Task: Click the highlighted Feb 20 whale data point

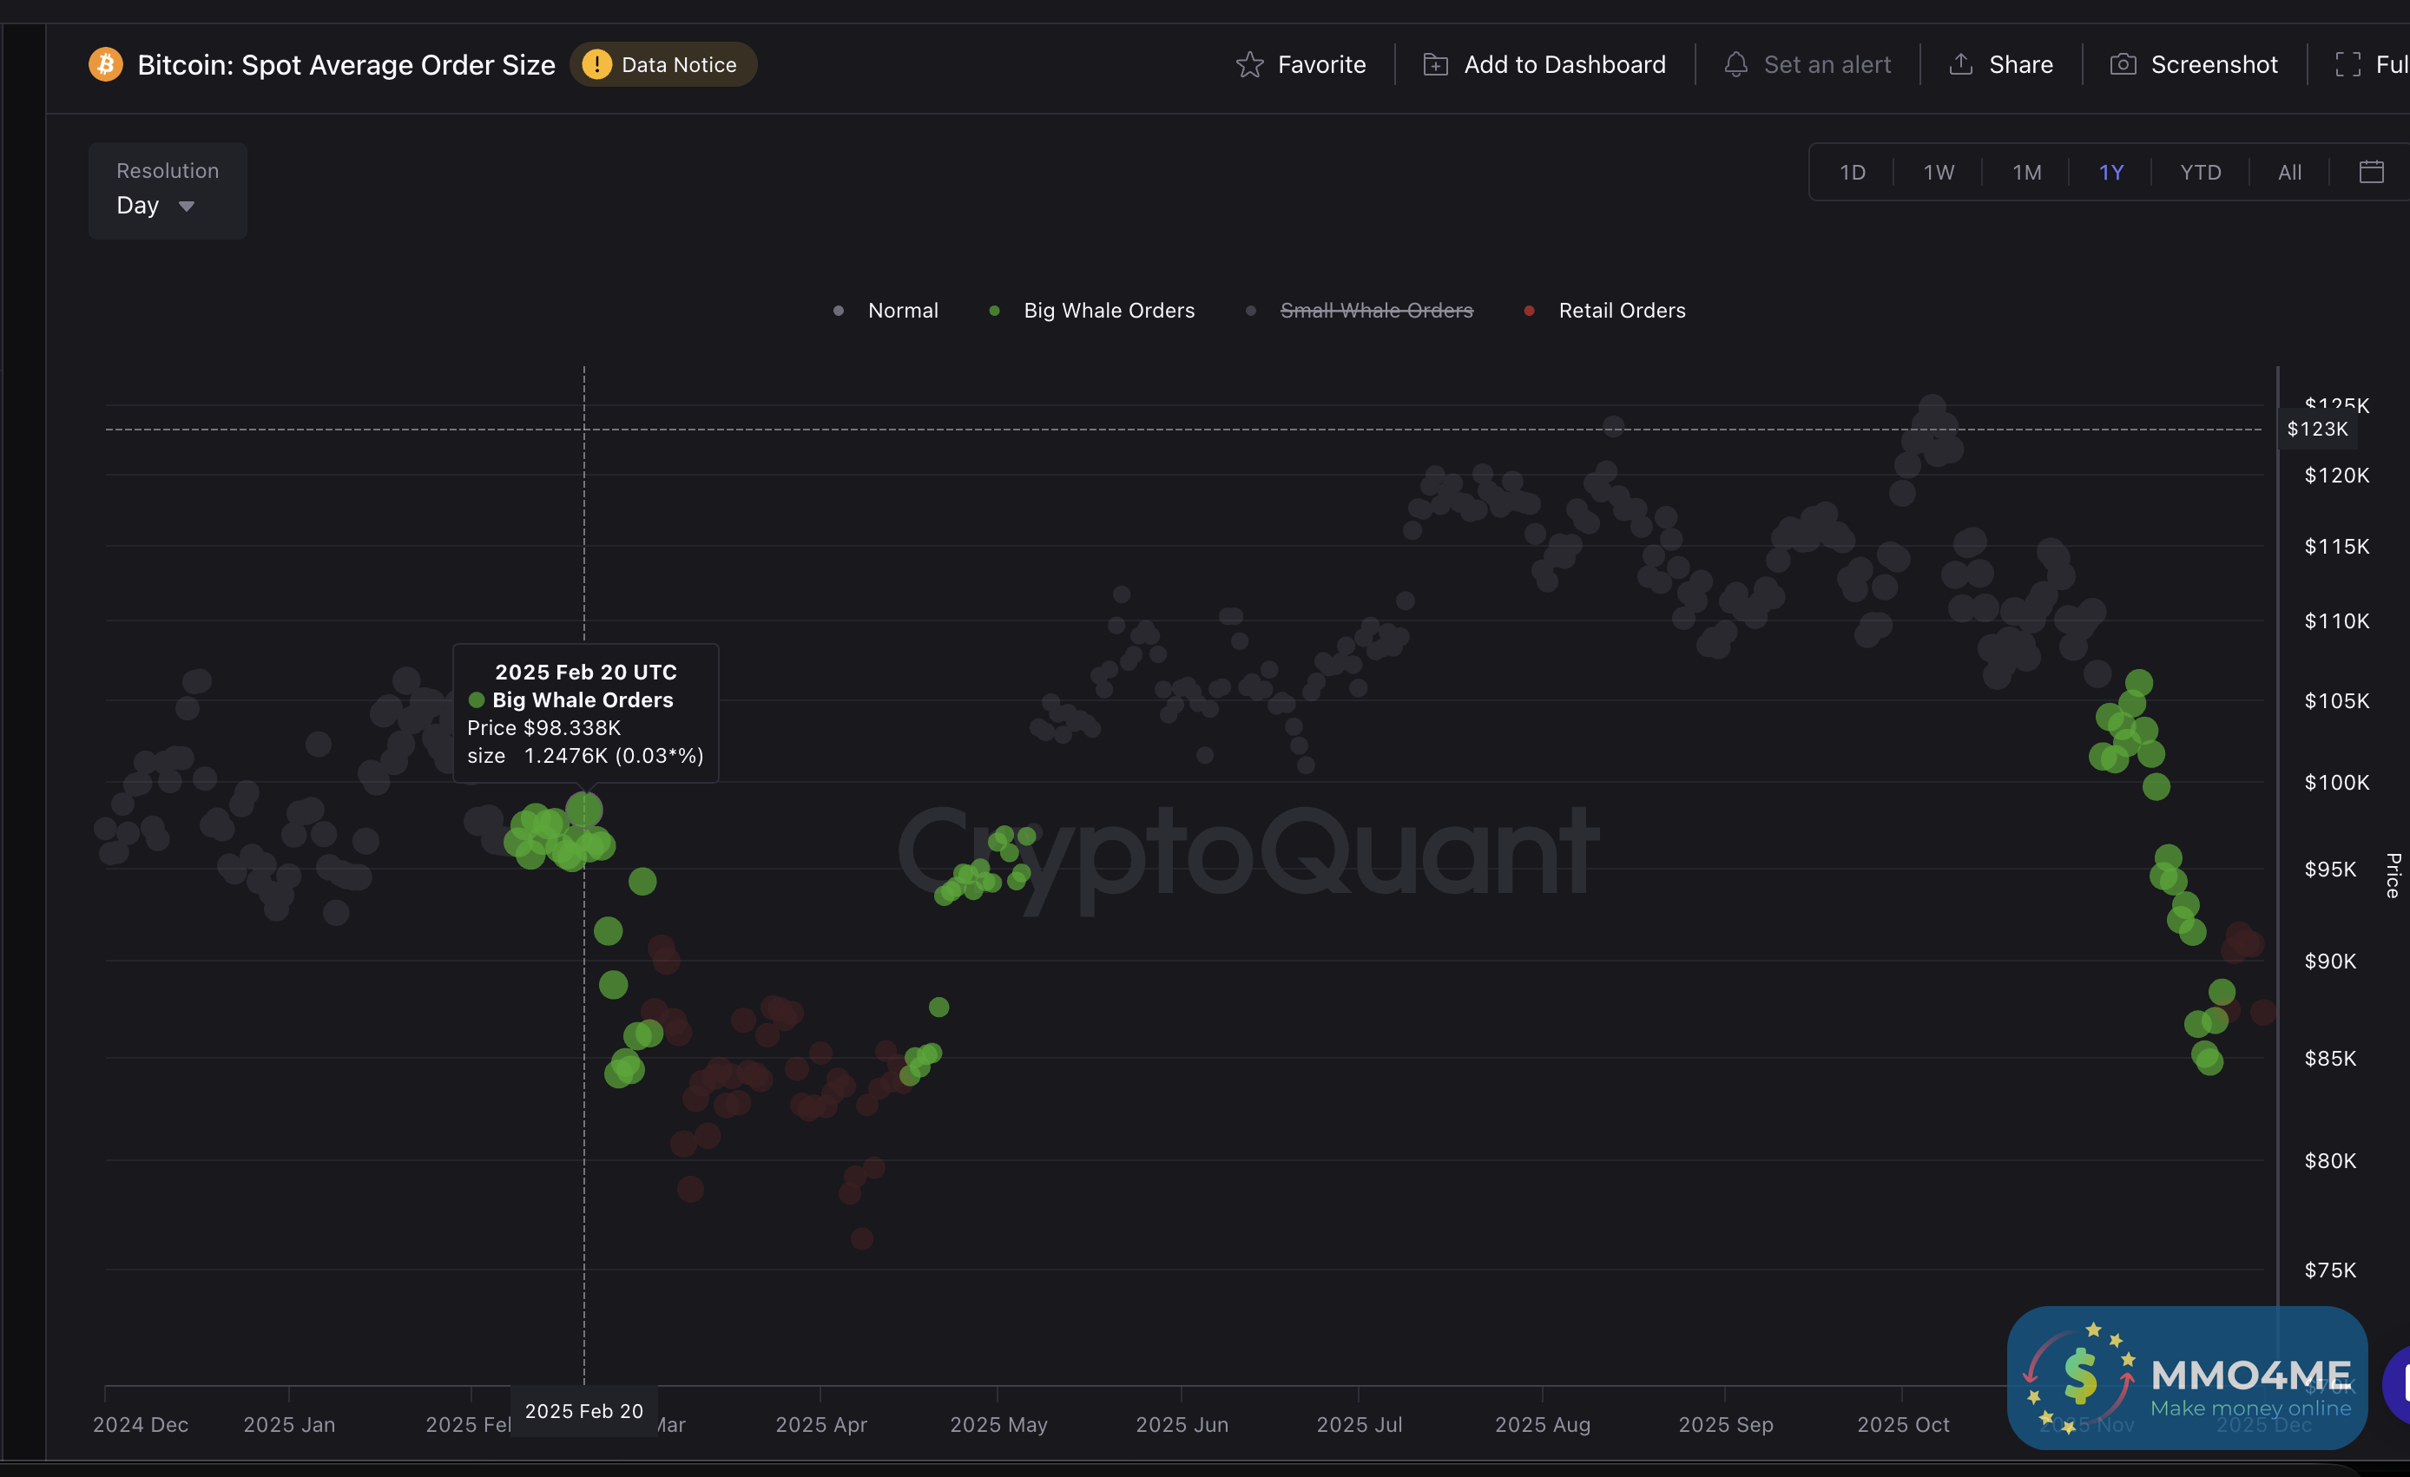Action: (584, 810)
